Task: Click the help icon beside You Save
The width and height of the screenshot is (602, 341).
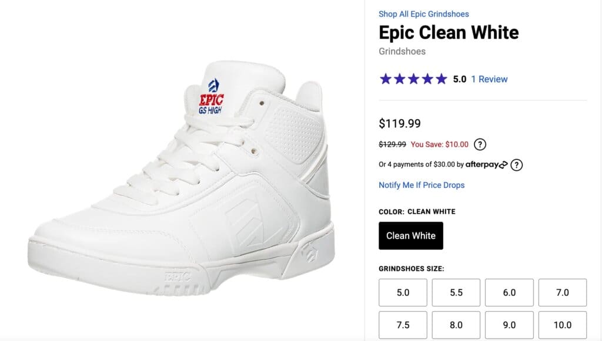Action: coord(480,144)
